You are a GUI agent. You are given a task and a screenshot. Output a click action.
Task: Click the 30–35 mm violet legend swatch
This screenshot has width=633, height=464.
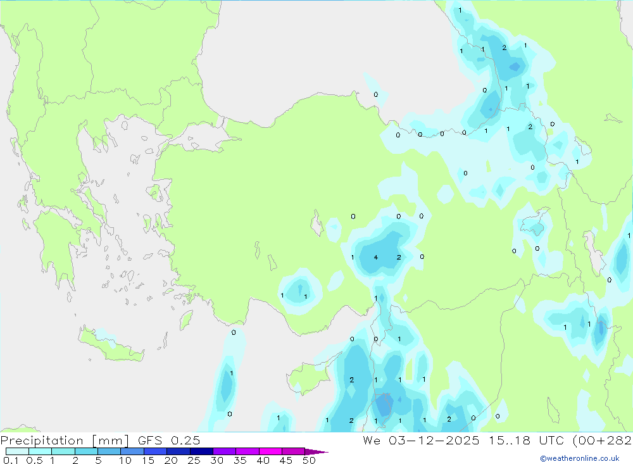tap(225, 451)
